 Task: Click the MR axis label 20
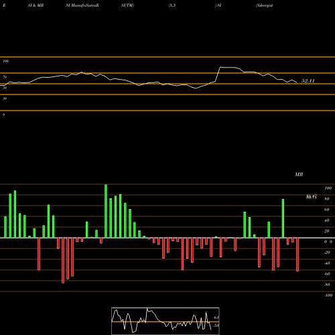point(327,231)
